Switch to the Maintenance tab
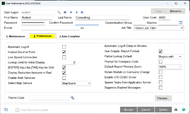 [x=16, y=36]
